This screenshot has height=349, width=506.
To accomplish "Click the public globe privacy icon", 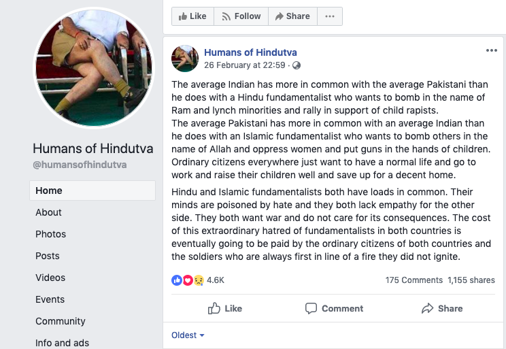I will pyautogui.click(x=297, y=65).
